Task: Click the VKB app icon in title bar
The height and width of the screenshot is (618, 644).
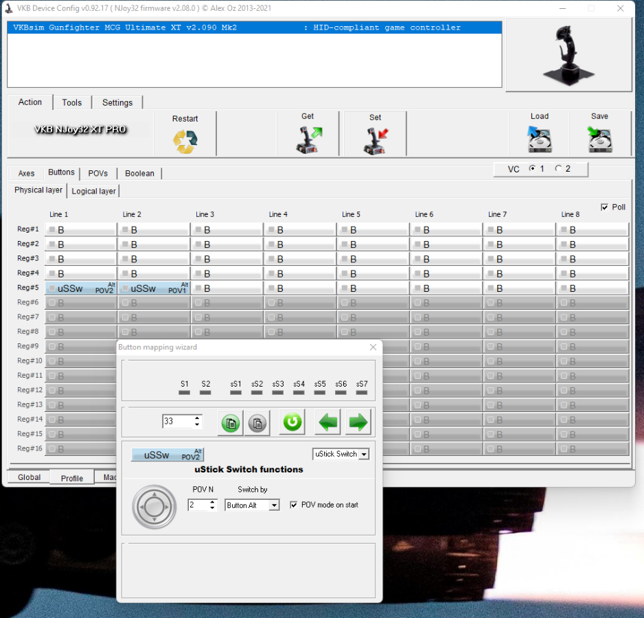Action: (x=8, y=8)
